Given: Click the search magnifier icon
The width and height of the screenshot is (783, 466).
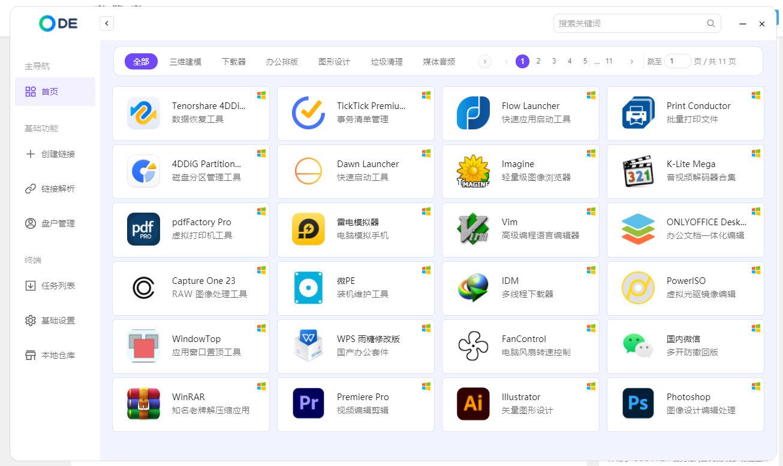Looking at the screenshot, I should coord(711,23).
